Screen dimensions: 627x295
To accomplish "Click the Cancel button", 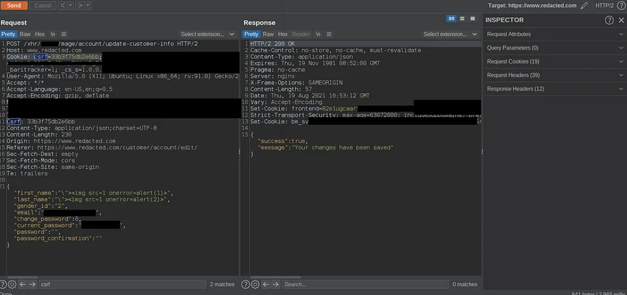I will [43, 5].
